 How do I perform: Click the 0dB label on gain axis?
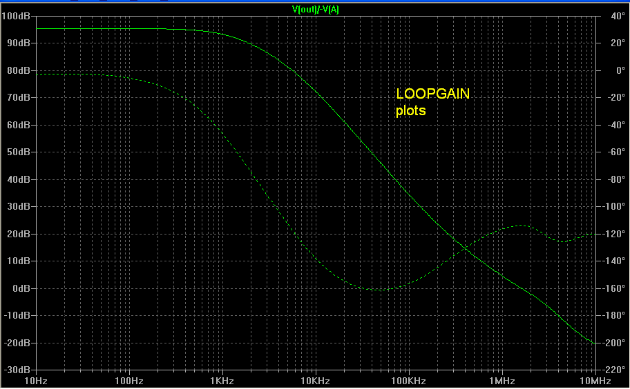21,288
